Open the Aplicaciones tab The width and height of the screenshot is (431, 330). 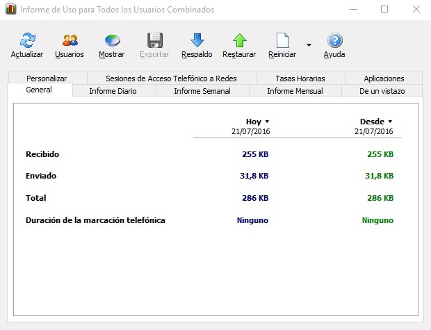[x=384, y=79]
